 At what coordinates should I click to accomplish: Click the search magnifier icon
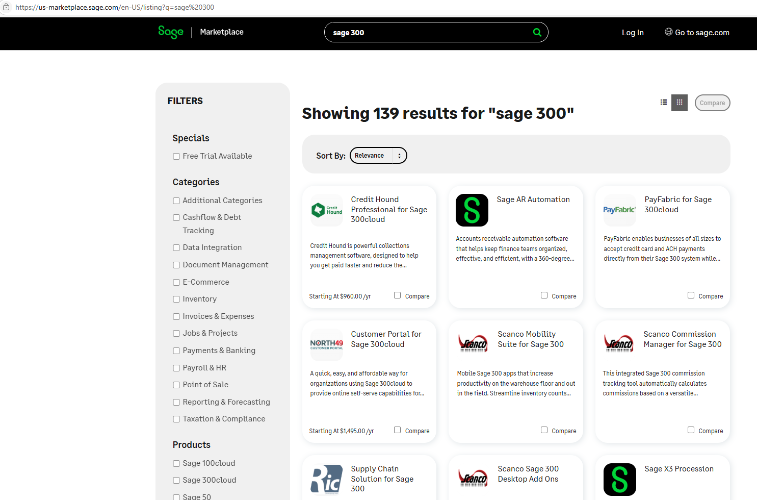[537, 32]
